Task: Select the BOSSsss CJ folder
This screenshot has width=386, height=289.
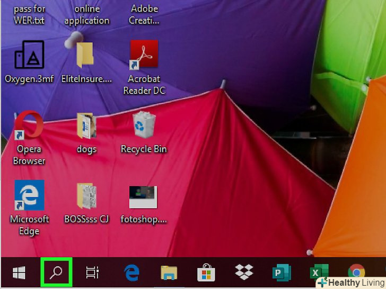Action: (x=86, y=197)
